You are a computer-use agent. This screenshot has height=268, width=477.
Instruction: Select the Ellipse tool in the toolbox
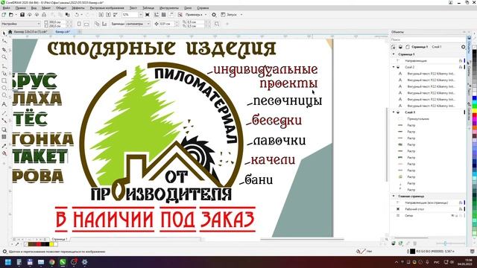[4, 88]
